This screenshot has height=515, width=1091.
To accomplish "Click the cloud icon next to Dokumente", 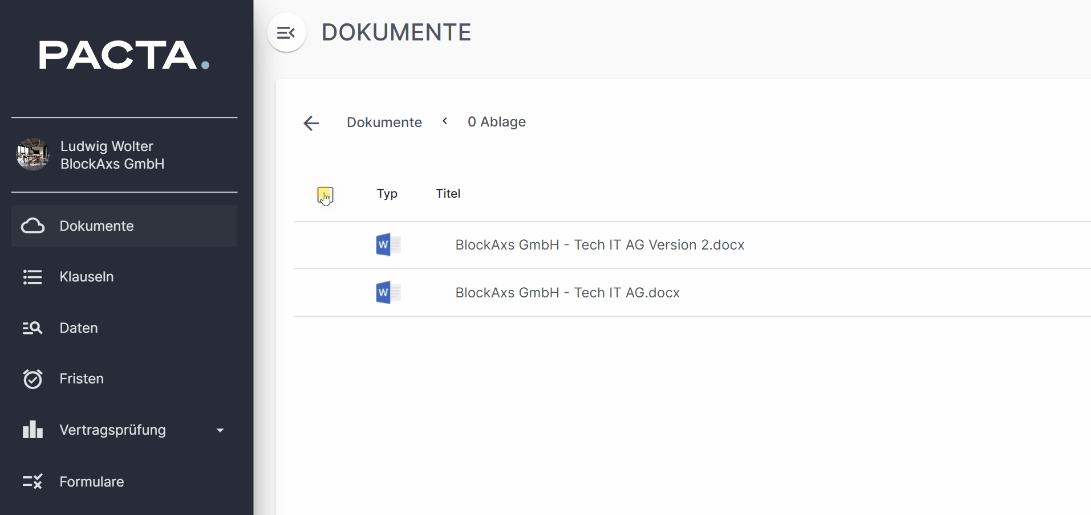I will click(x=33, y=226).
